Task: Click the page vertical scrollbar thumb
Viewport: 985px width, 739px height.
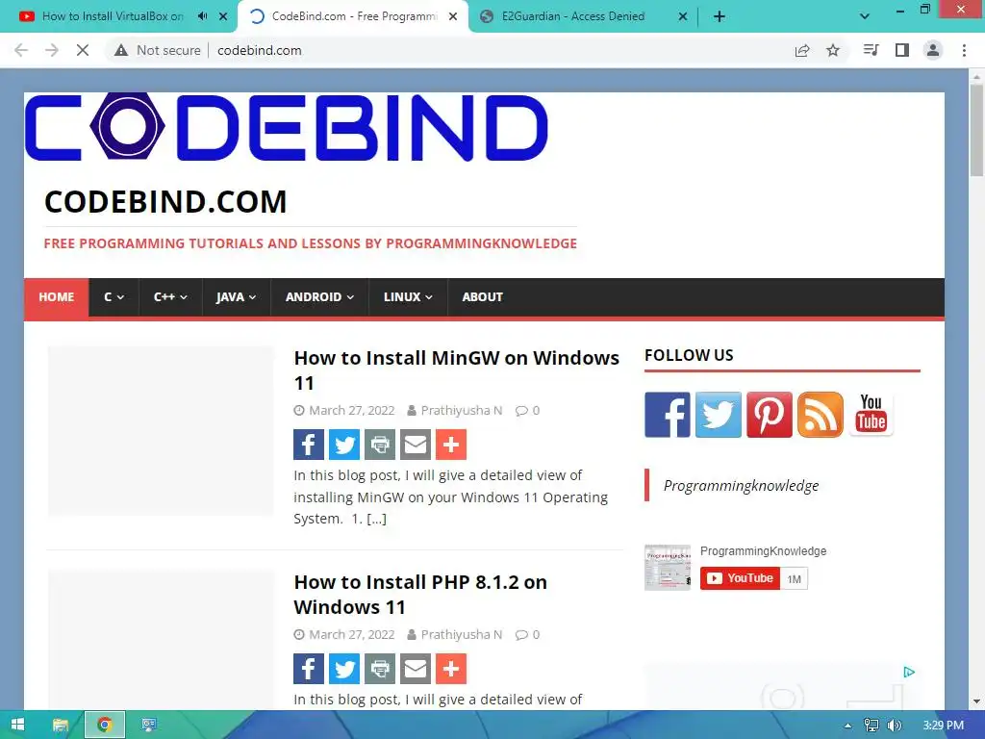Action: pos(977,131)
